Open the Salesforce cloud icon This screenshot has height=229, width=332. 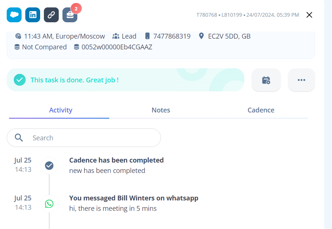[14, 15]
